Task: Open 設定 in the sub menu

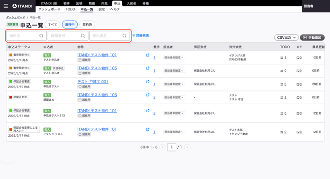Action: point(101,9)
